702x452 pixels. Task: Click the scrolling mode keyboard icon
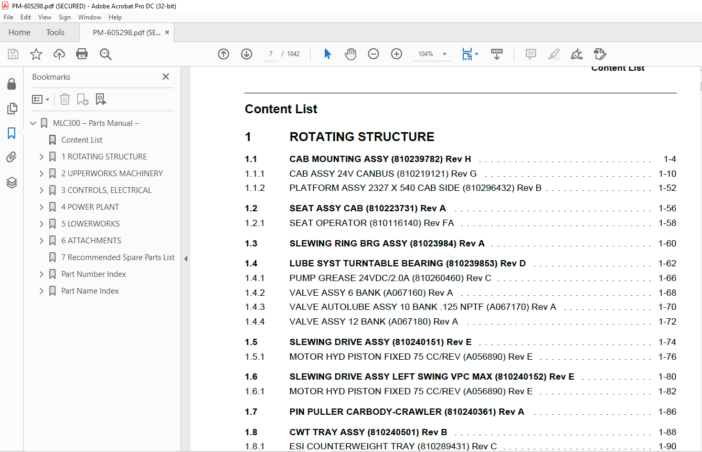[x=497, y=54]
